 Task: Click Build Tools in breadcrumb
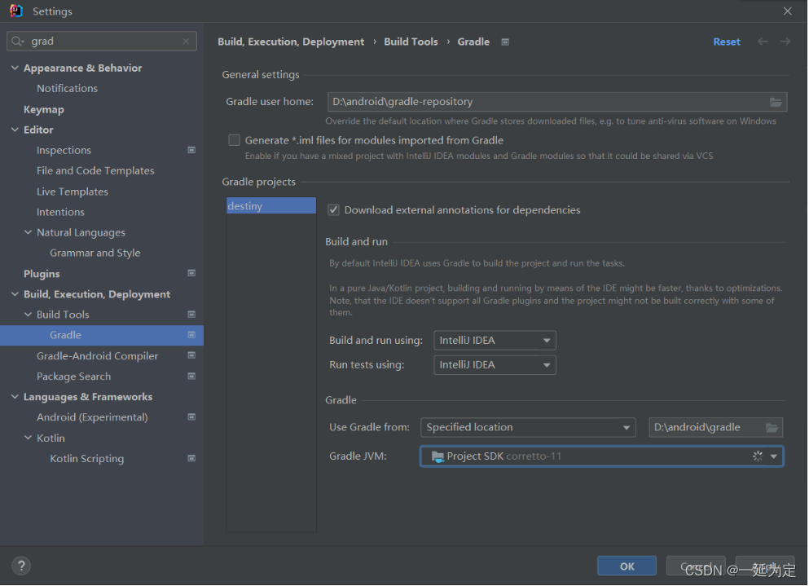tap(411, 42)
